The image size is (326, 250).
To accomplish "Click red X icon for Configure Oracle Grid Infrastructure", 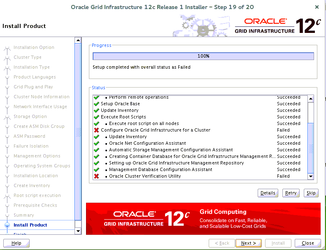I will (96, 130).
